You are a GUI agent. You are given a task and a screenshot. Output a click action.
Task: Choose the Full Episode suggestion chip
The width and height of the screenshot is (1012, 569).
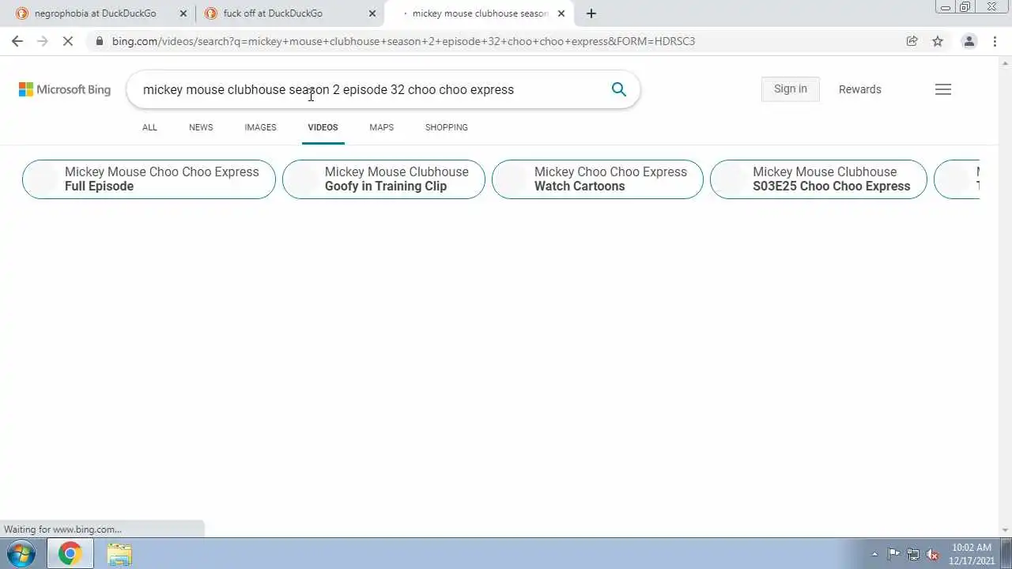[149, 179]
